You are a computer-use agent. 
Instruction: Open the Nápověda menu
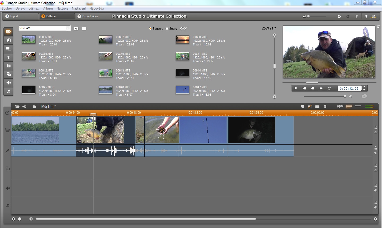click(97, 9)
